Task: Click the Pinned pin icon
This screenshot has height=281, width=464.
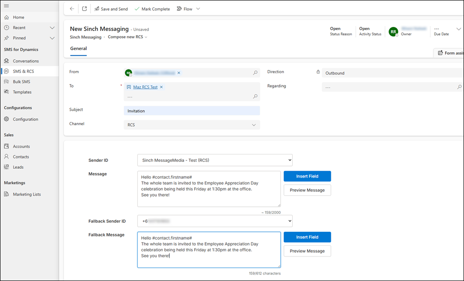Action: [6, 38]
